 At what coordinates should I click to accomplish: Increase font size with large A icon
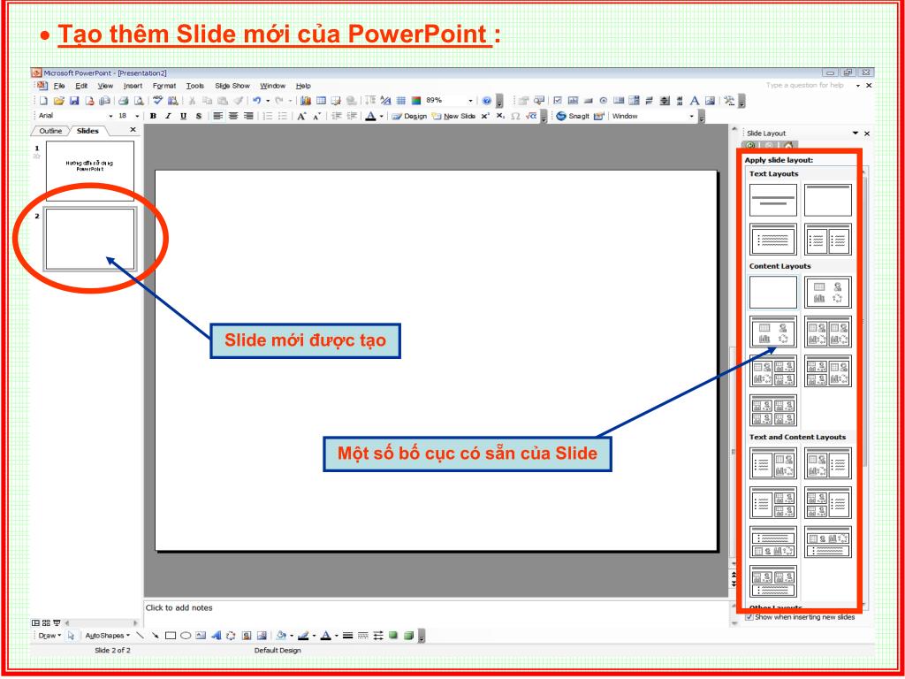pyautogui.click(x=301, y=116)
